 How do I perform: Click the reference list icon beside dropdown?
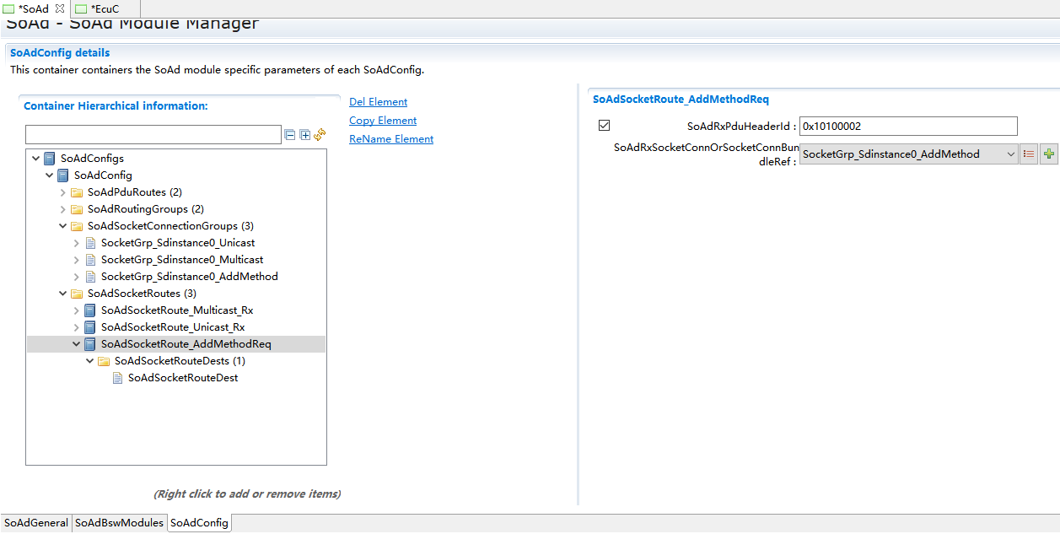[1029, 154]
